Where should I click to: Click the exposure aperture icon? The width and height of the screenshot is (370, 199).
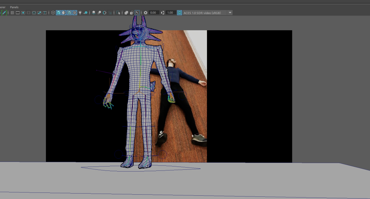coord(146,13)
